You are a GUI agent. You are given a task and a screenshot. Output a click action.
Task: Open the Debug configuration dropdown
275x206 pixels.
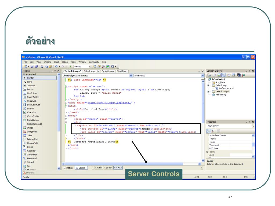[90, 67]
